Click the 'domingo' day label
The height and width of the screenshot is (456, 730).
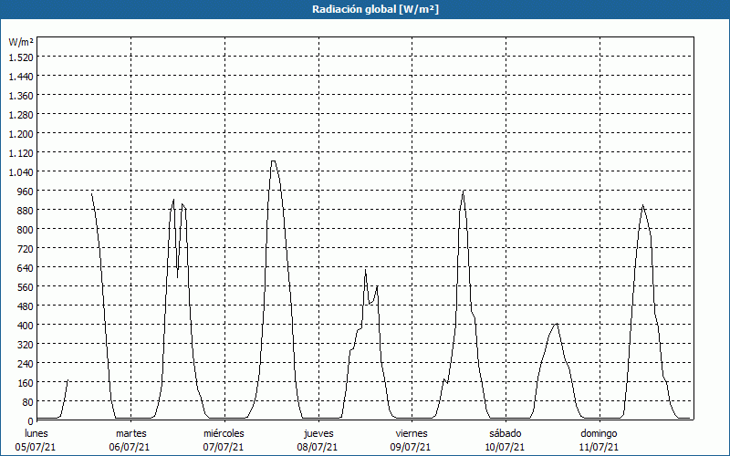pos(599,433)
